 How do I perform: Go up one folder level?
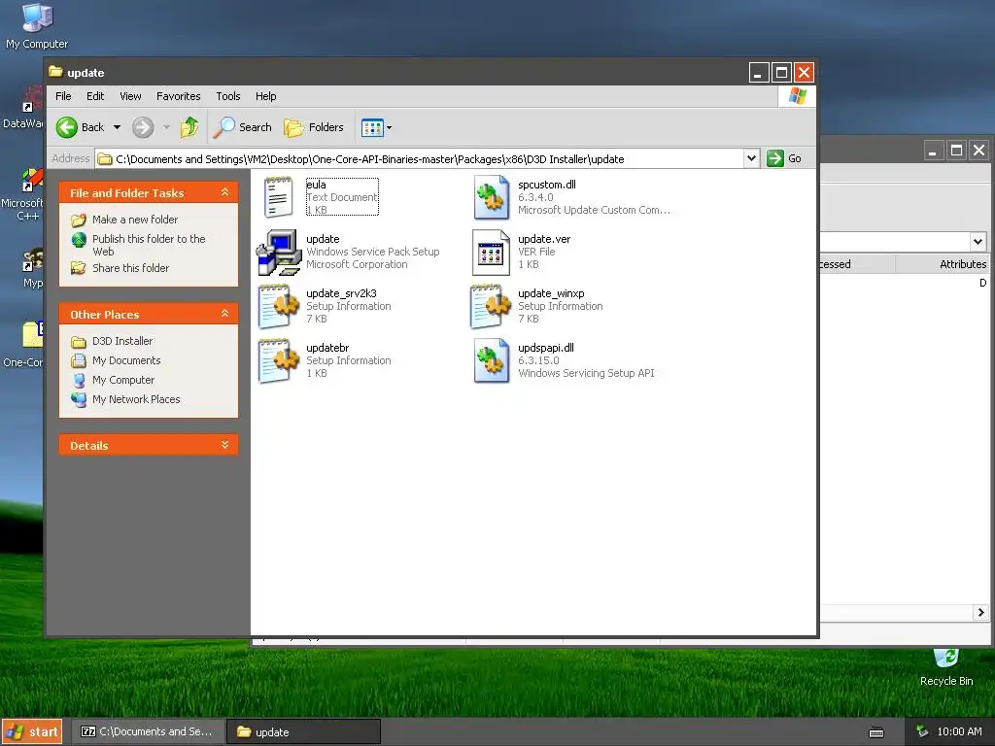click(189, 127)
